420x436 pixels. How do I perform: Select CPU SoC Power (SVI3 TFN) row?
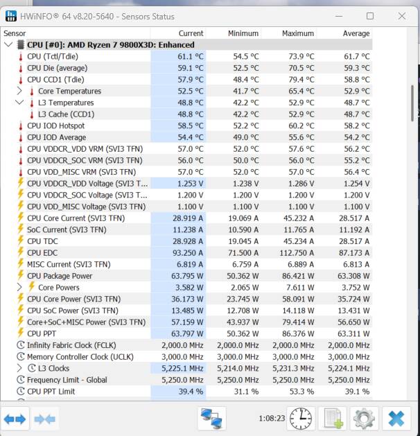click(186, 311)
